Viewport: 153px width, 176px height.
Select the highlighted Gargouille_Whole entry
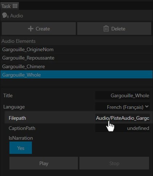point(76,75)
